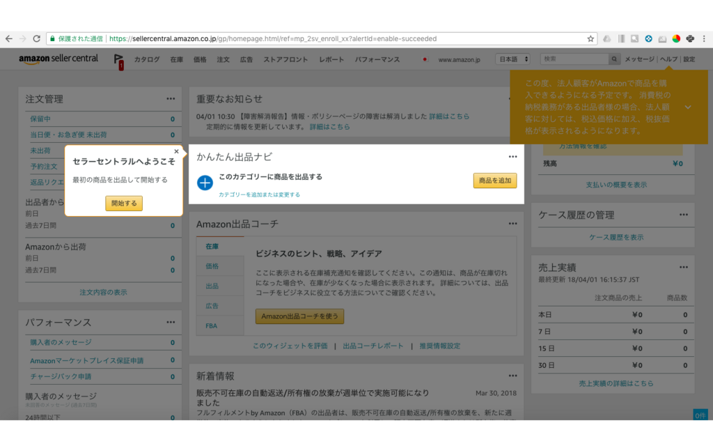Select the 広告 tab in 出品コーチ
The image size is (713, 446).
pyautogui.click(x=220, y=306)
